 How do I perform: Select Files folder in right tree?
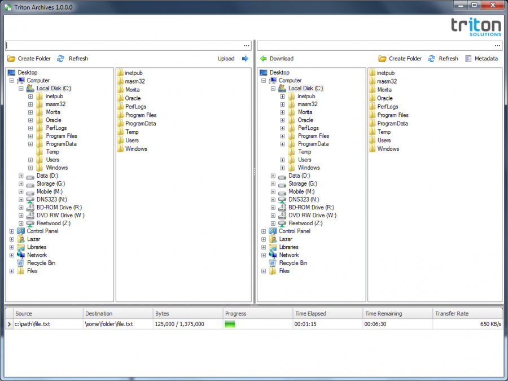tap(279, 271)
